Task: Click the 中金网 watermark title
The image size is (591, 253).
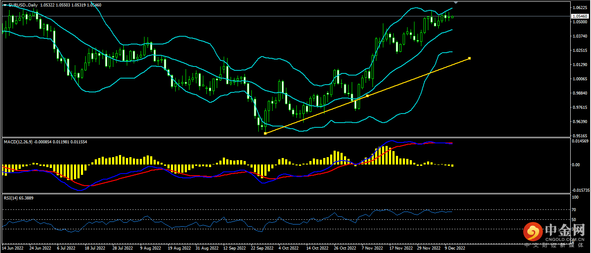Action: pyautogui.click(x=565, y=229)
